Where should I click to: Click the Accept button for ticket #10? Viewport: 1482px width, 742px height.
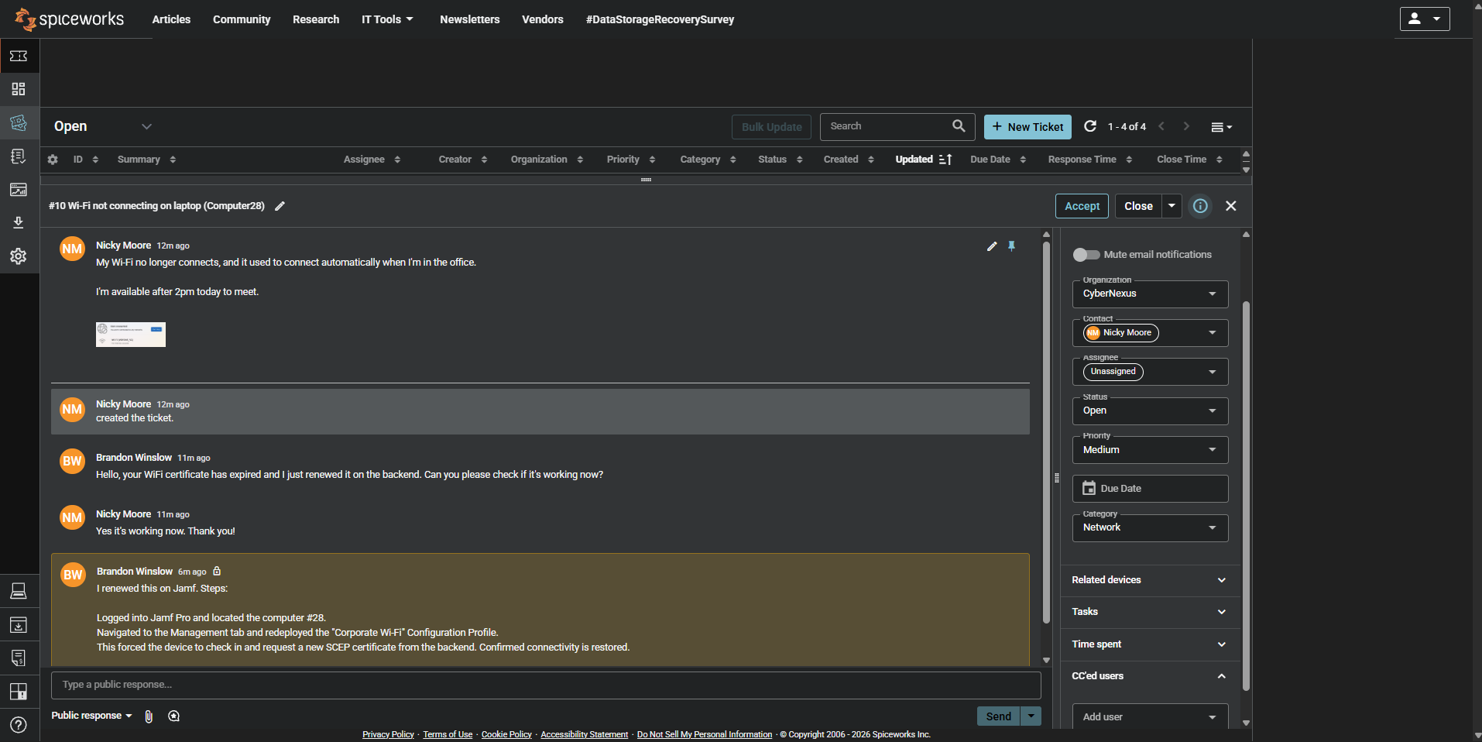pyautogui.click(x=1082, y=206)
